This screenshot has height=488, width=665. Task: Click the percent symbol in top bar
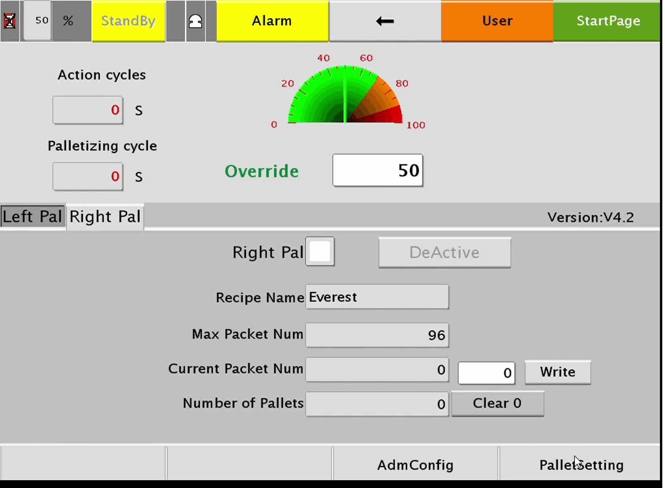68,21
